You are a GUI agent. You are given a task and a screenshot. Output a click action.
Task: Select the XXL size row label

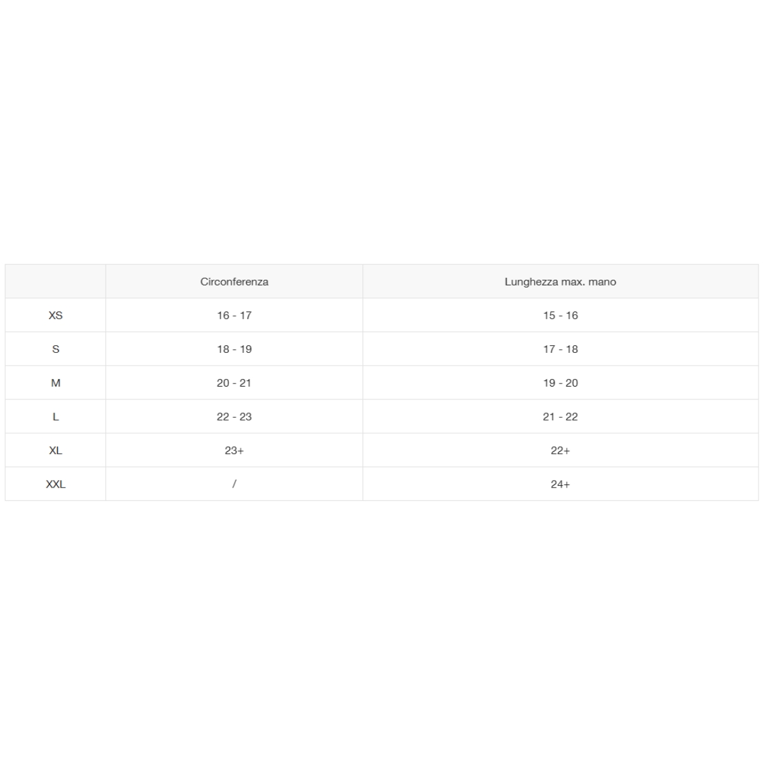(55, 484)
